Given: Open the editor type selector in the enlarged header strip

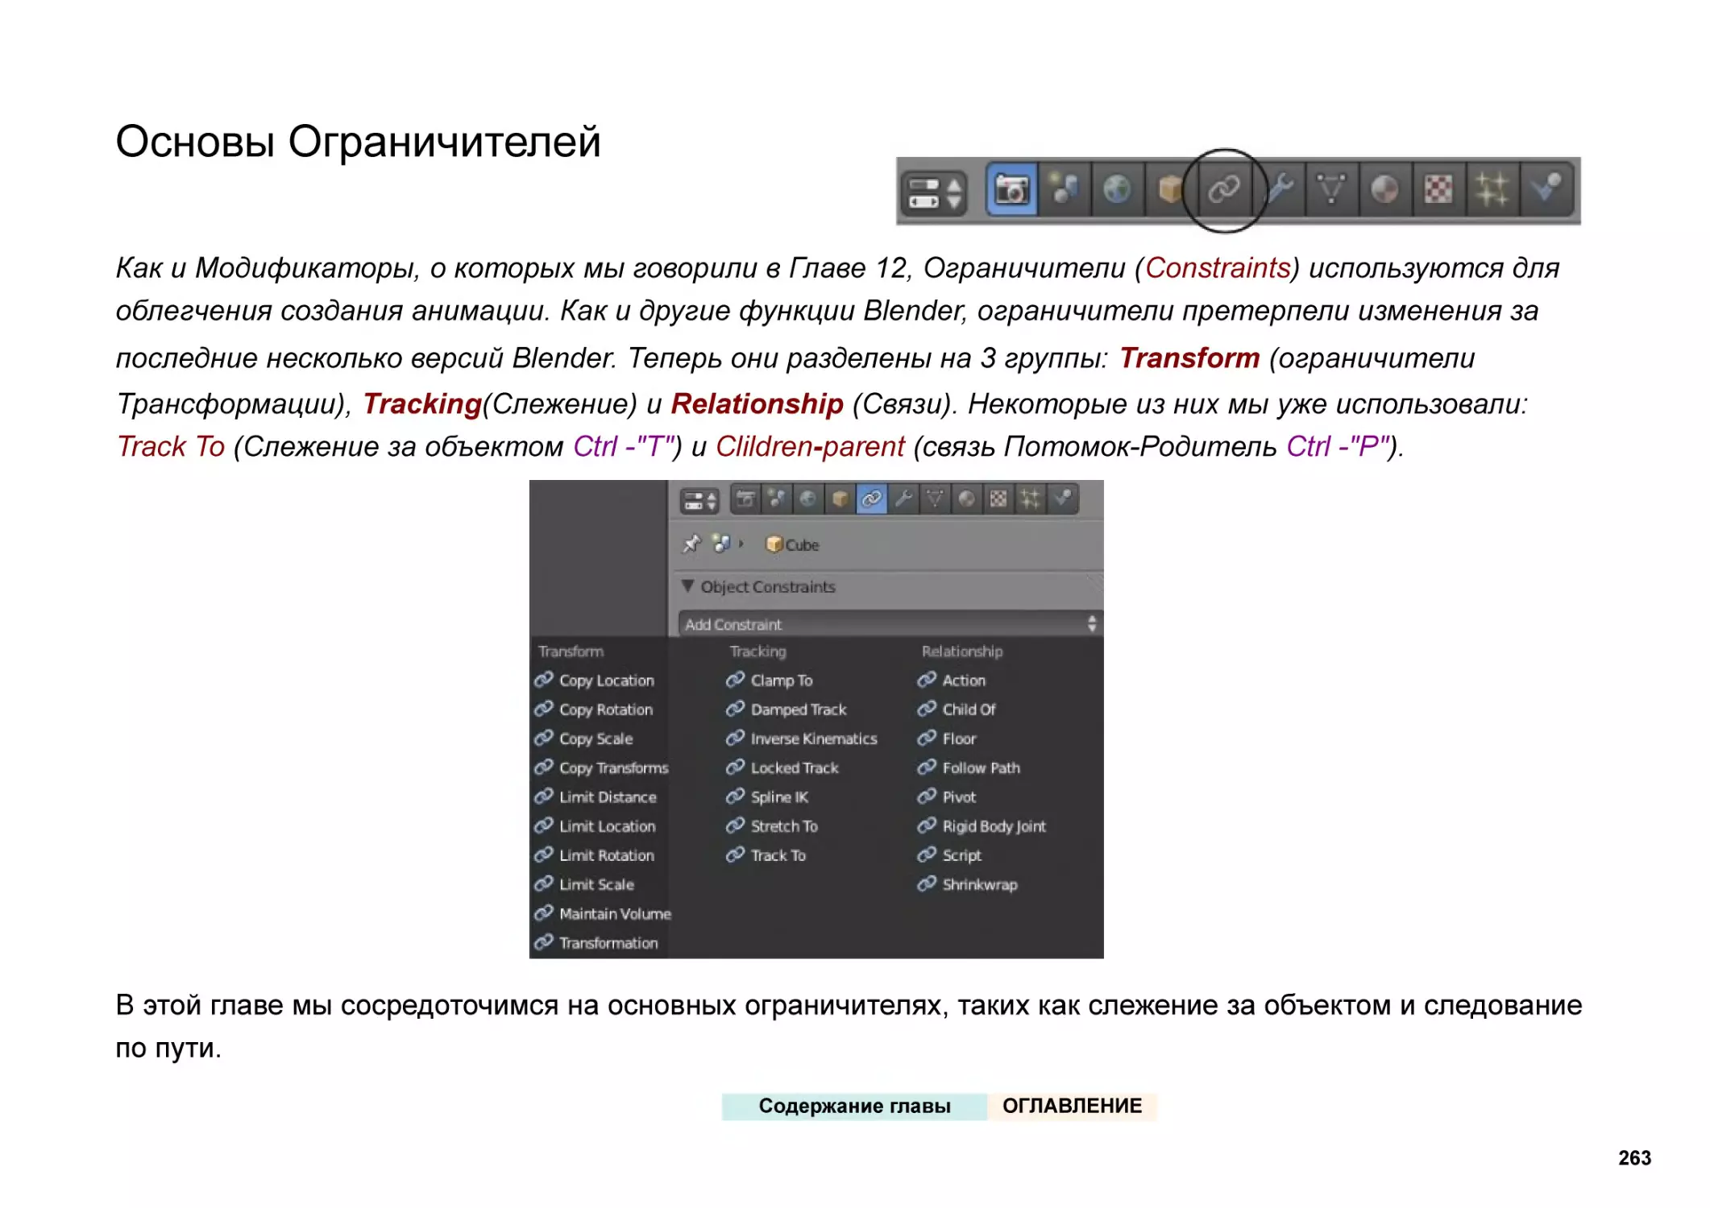Looking at the screenshot, I should point(934,193).
